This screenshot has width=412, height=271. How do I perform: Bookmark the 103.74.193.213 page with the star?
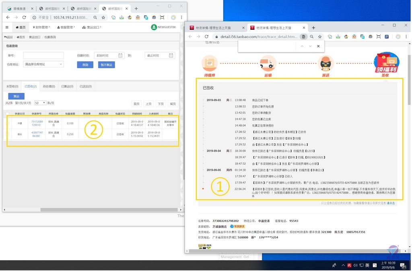point(103,17)
